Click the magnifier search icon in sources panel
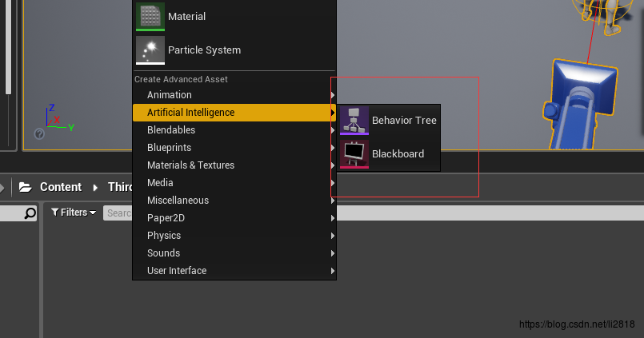Screen dimensions: 644x338 pos(30,213)
